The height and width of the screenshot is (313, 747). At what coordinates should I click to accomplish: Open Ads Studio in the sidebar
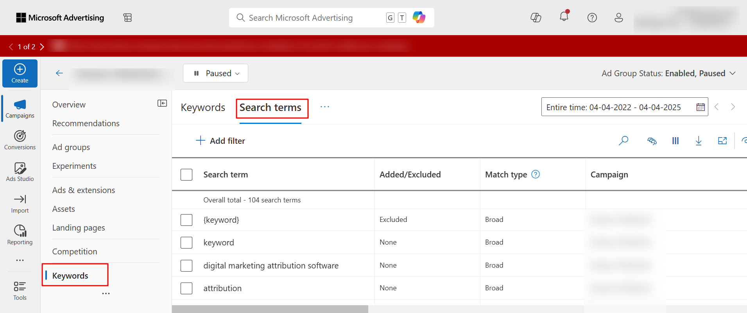click(20, 172)
